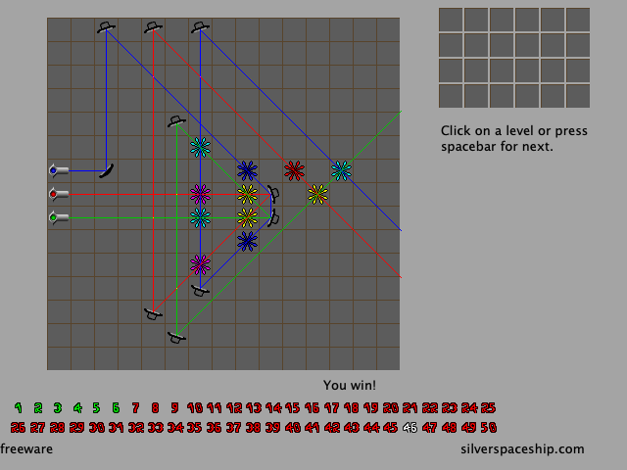Click the red flower target
The image size is (627, 470).
295,170
